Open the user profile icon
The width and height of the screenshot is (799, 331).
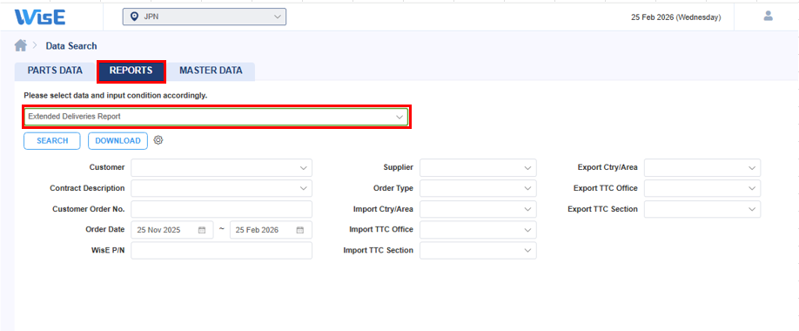[768, 17]
